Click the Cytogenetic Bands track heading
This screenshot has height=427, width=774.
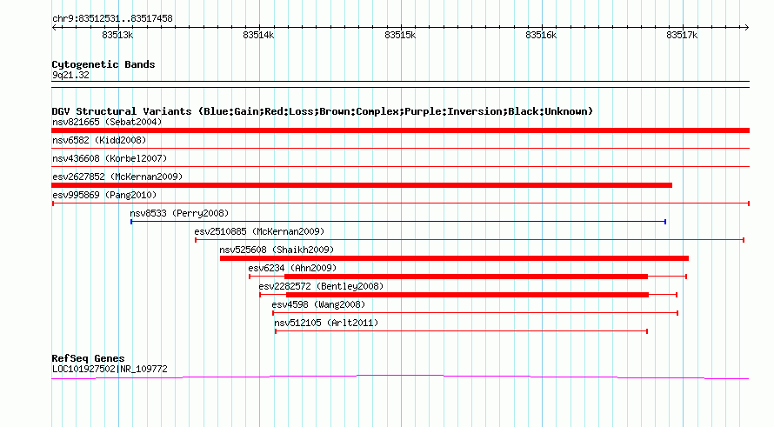(x=103, y=64)
